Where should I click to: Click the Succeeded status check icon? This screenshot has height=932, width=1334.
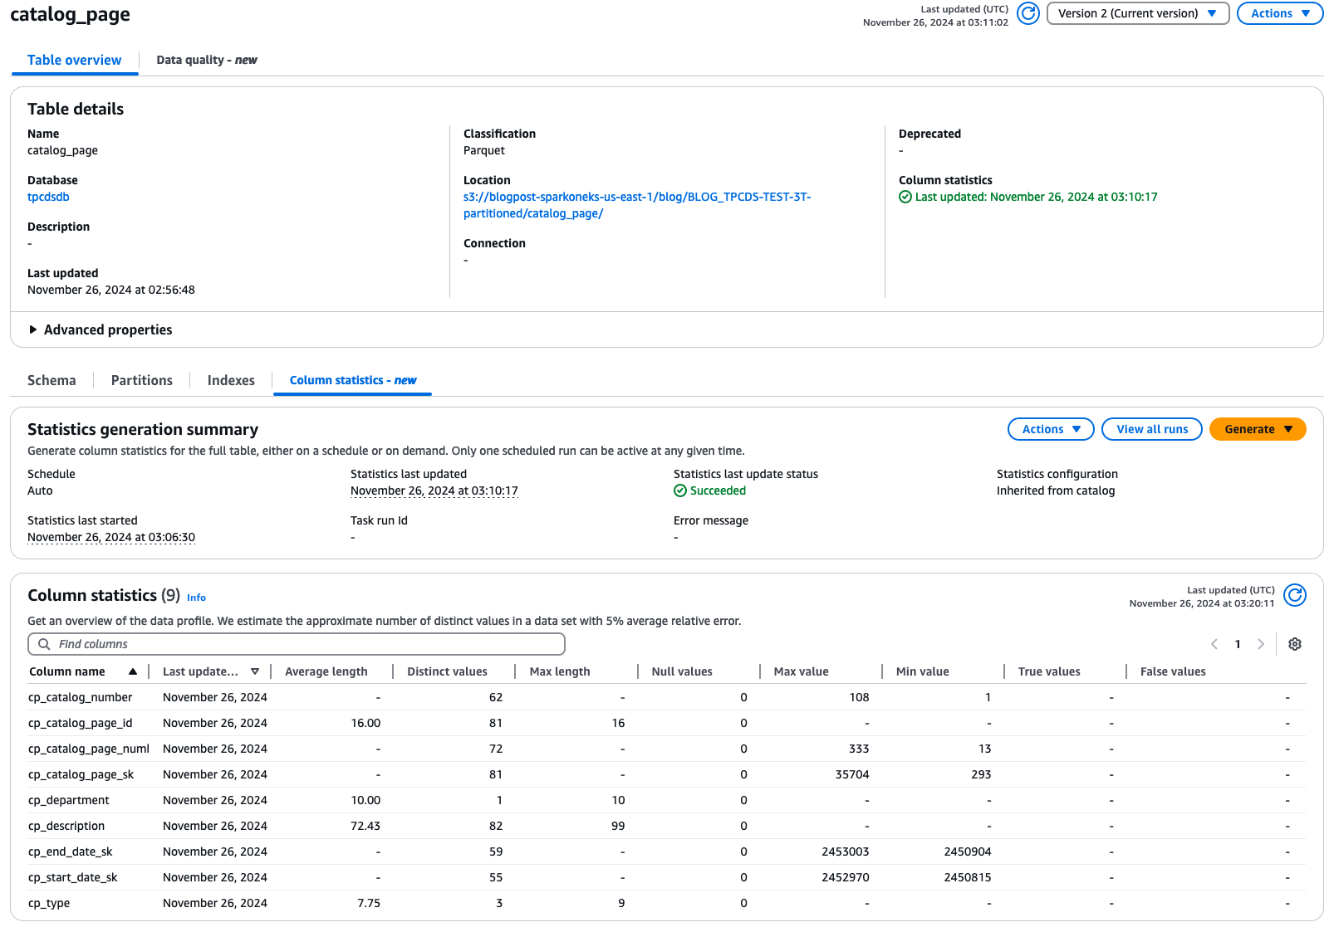point(679,490)
